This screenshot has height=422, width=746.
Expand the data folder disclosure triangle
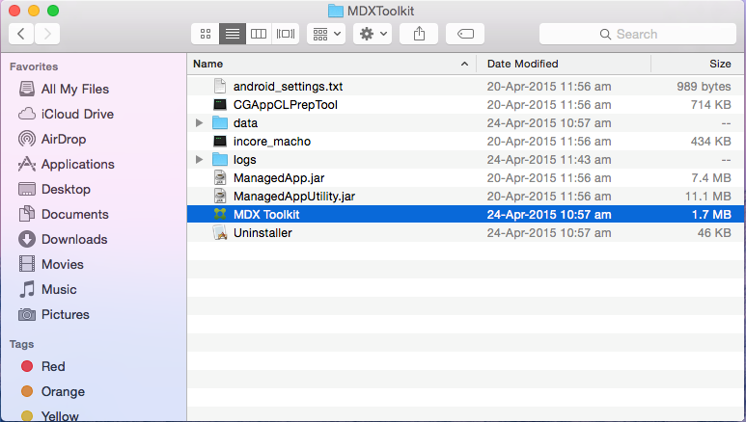(199, 123)
